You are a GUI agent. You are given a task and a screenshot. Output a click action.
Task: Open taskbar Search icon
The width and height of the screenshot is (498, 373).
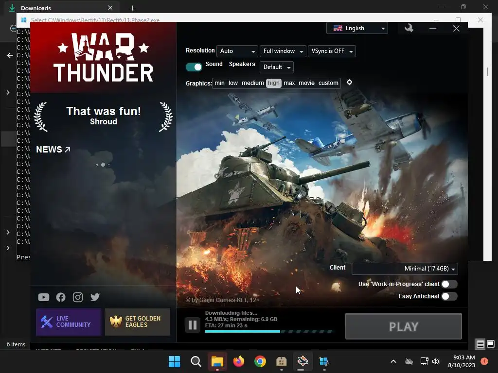click(196, 361)
